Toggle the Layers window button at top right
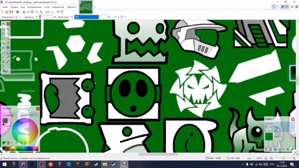The width and height of the screenshot is (299, 168). [283, 7]
